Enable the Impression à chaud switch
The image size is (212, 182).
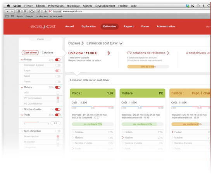[x=58, y=65]
